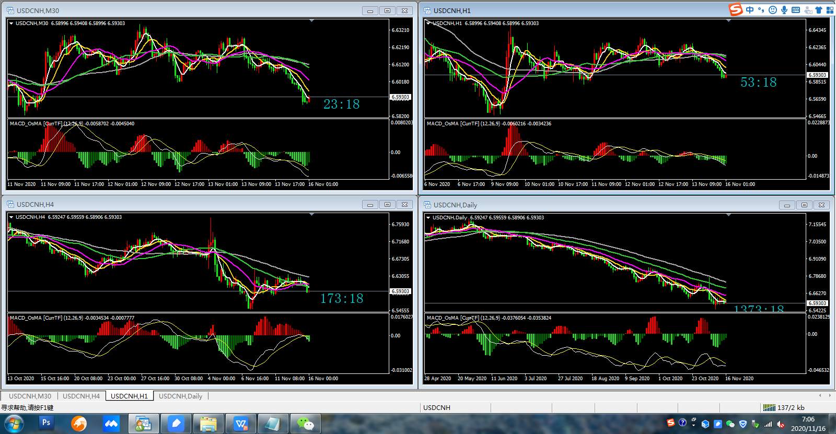Close the USDCNH,H4 chart window
The height and width of the screenshot is (434, 836).
point(405,204)
